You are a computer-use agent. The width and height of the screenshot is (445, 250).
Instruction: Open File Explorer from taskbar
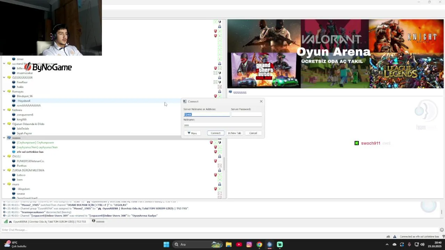point(228,244)
